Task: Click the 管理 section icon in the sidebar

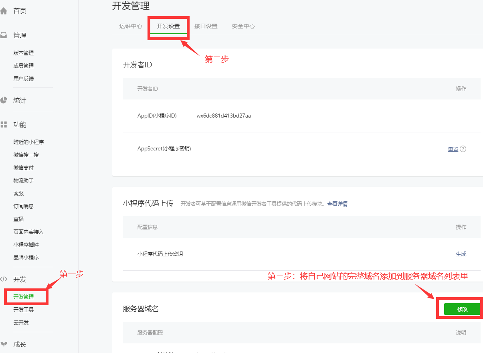Action: [4, 35]
